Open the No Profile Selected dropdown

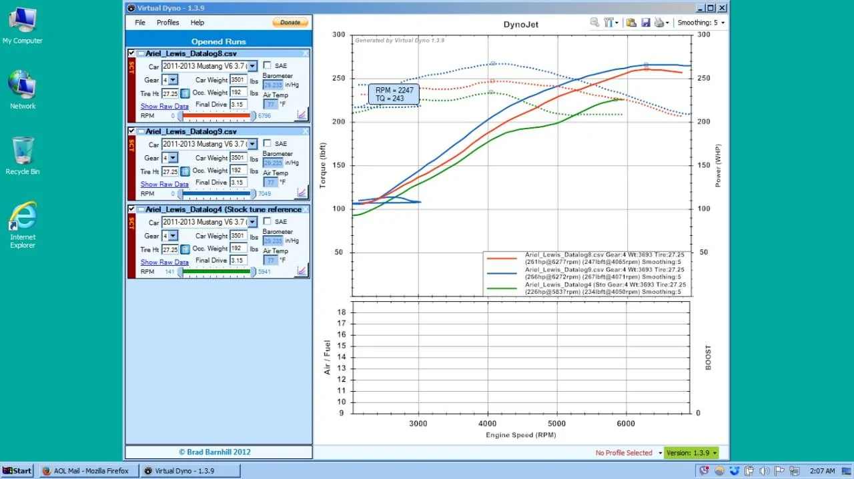coord(628,453)
